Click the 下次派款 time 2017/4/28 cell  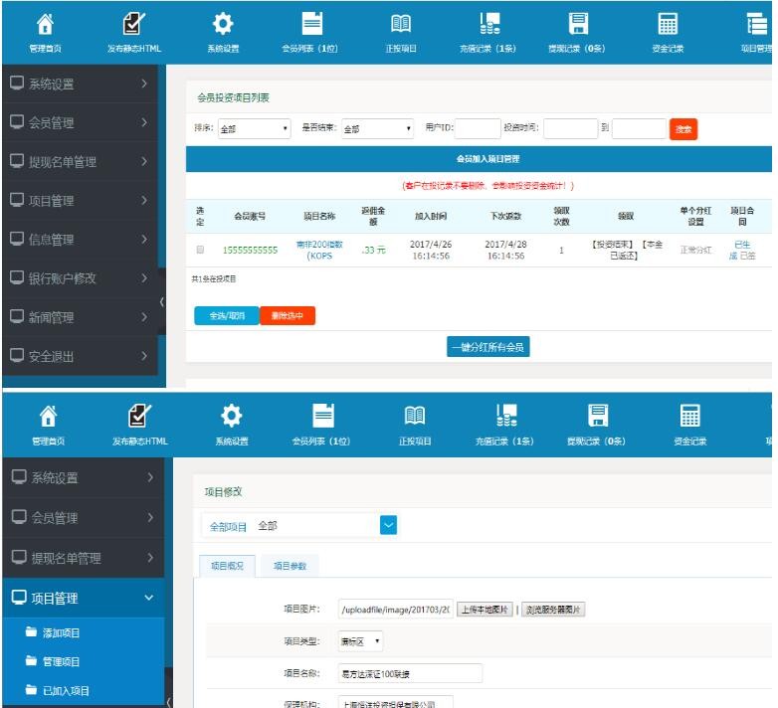pyautogui.click(x=505, y=250)
